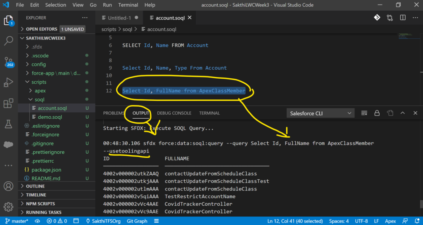Open the Manage gear icon
This screenshot has width=423, height=225.
[x=9, y=206]
